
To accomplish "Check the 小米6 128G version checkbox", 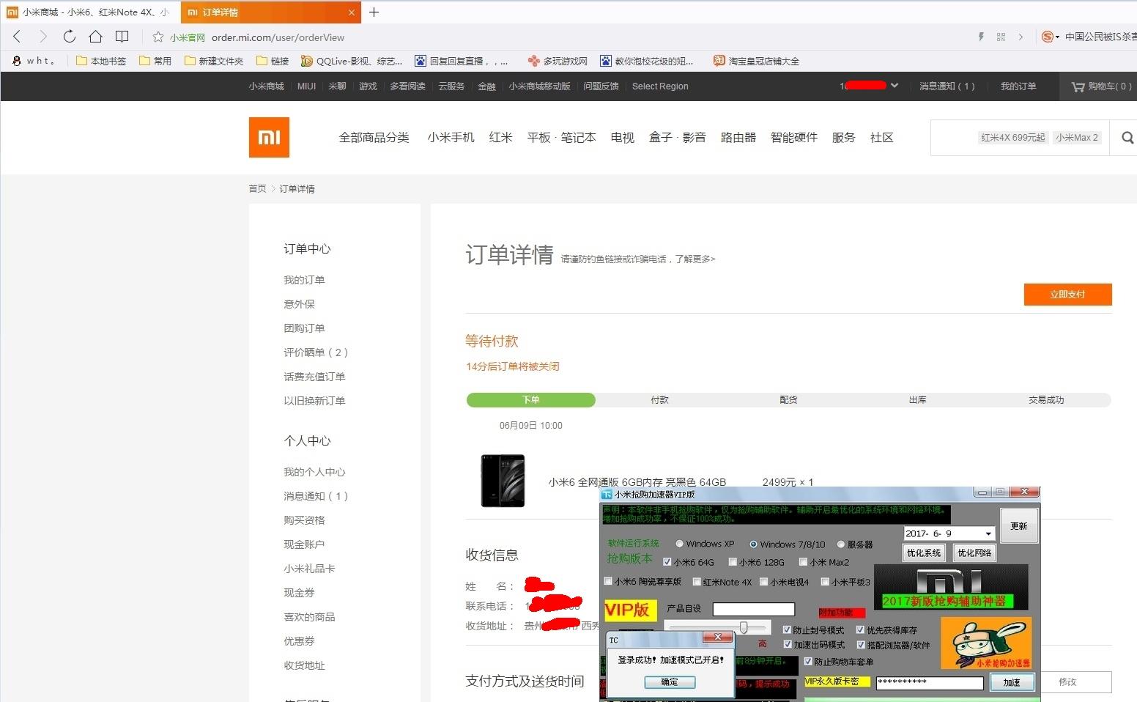I will pyautogui.click(x=733, y=562).
